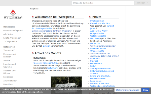Click the Wetzipedia flame logo
Screen dimensions: 151x94
13,14
